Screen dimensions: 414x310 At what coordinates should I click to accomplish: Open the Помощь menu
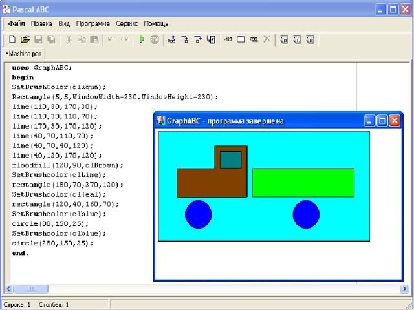click(x=156, y=23)
